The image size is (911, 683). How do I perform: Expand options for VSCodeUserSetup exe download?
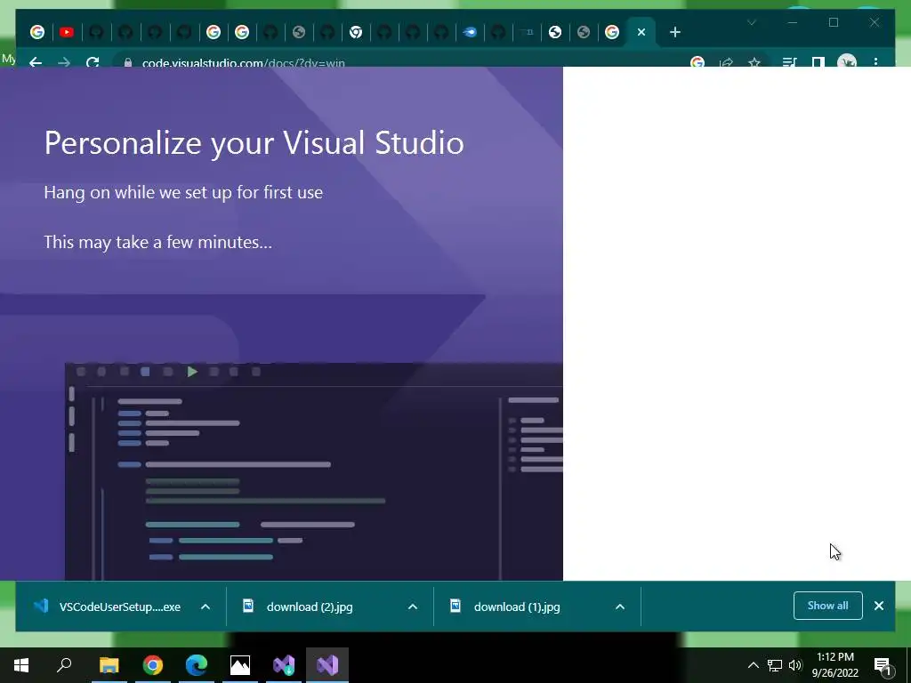click(206, 607)
